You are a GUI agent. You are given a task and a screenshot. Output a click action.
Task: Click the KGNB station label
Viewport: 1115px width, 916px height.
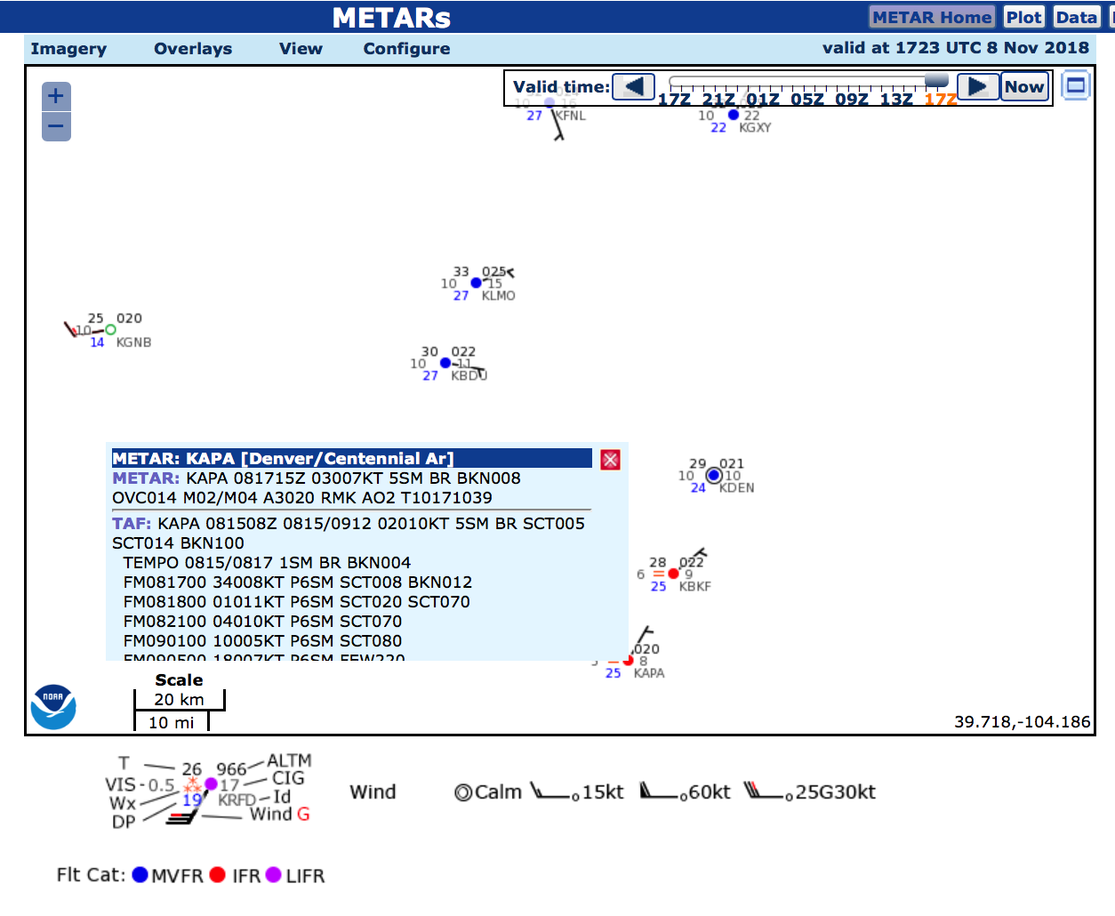point(133,342)
